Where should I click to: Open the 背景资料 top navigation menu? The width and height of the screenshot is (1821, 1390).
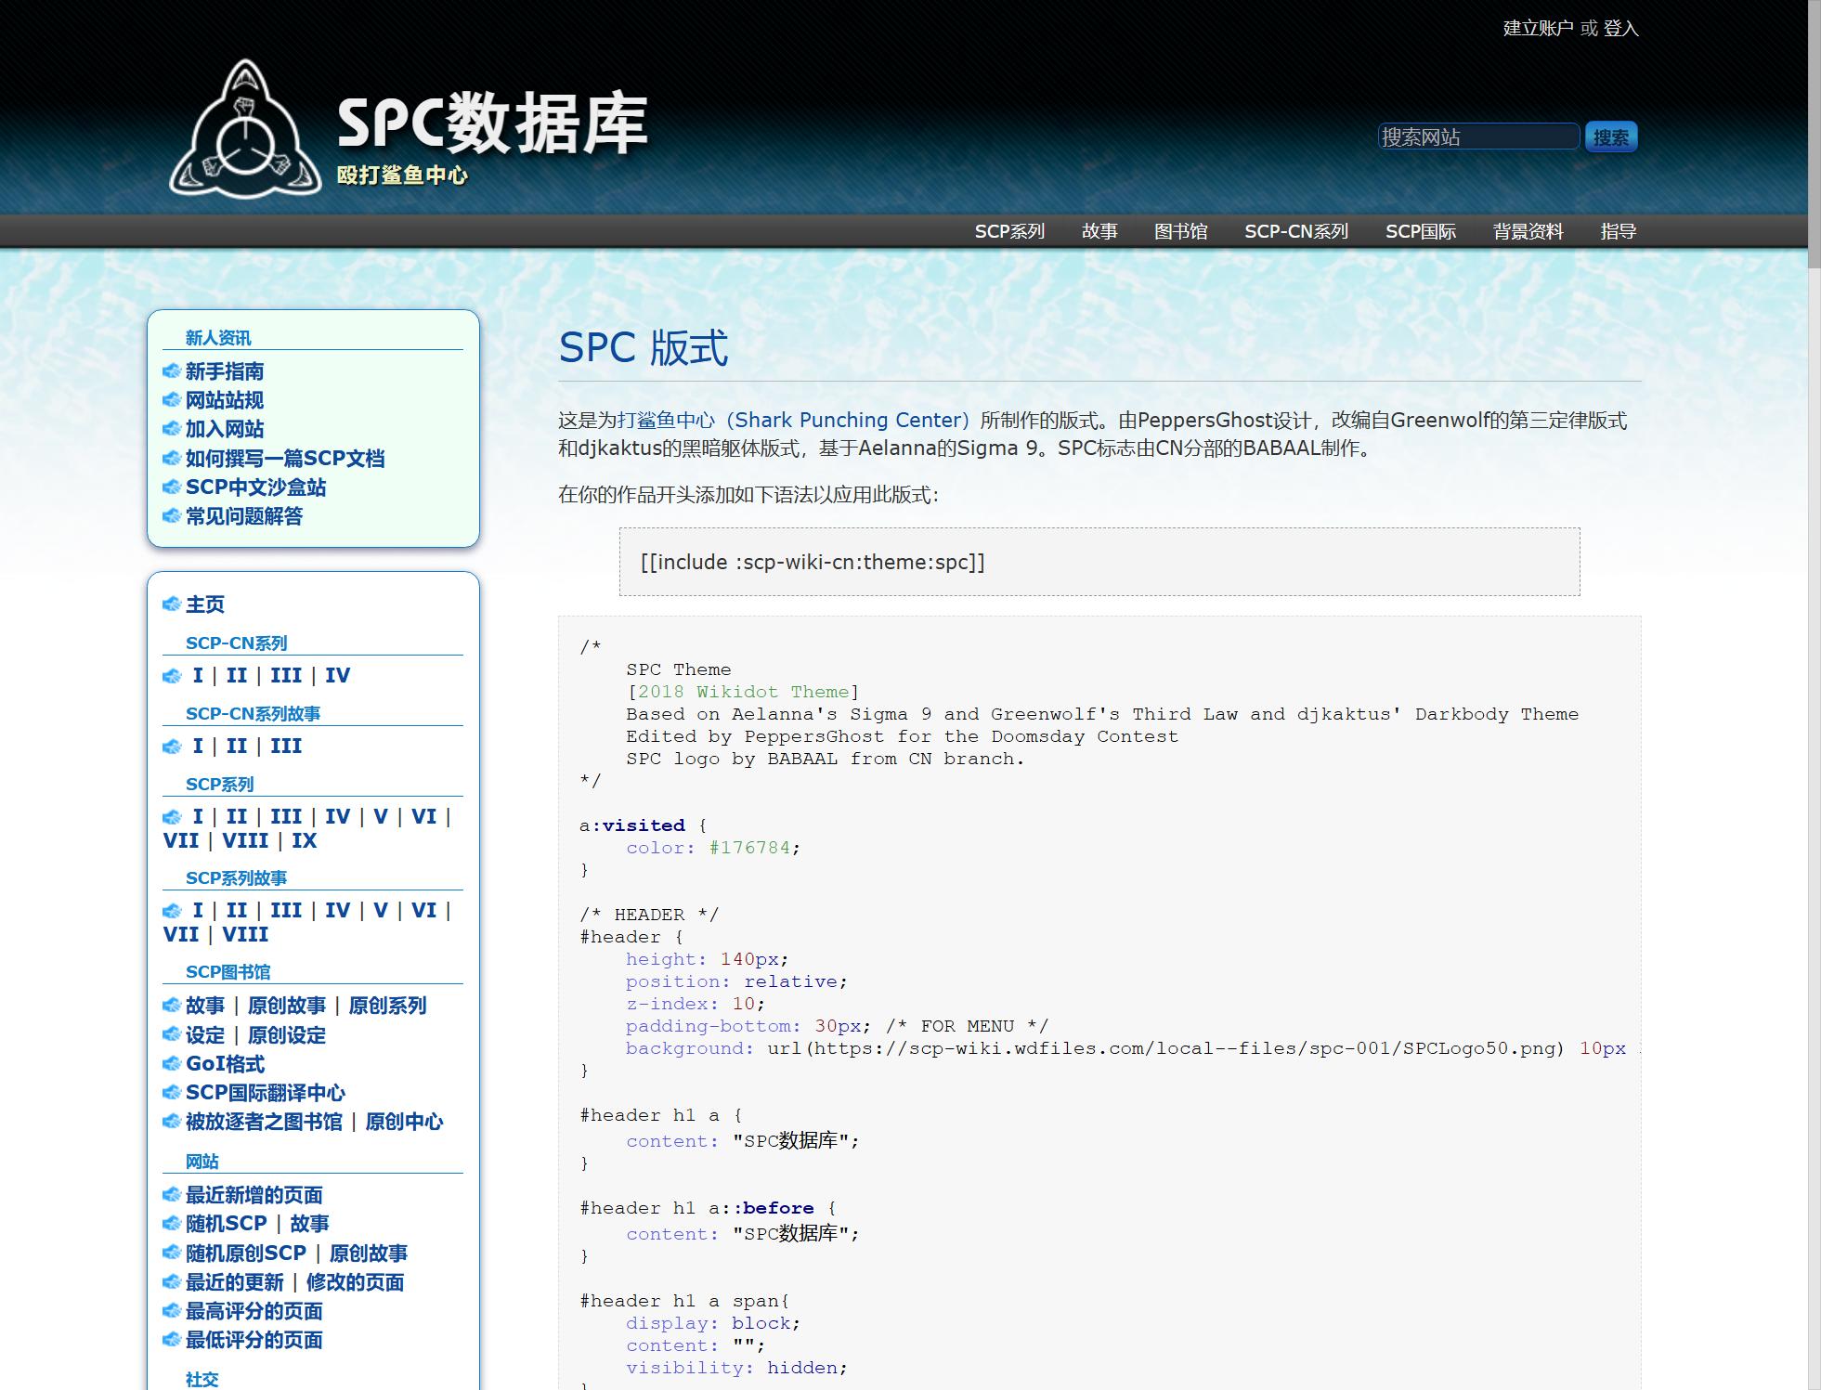[1528, 231]
